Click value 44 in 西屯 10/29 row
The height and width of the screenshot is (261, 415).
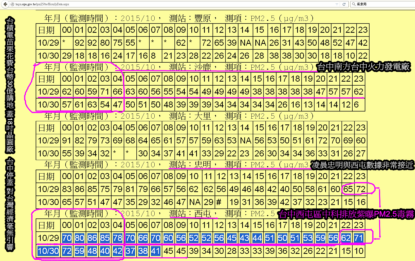coord(257,238)
